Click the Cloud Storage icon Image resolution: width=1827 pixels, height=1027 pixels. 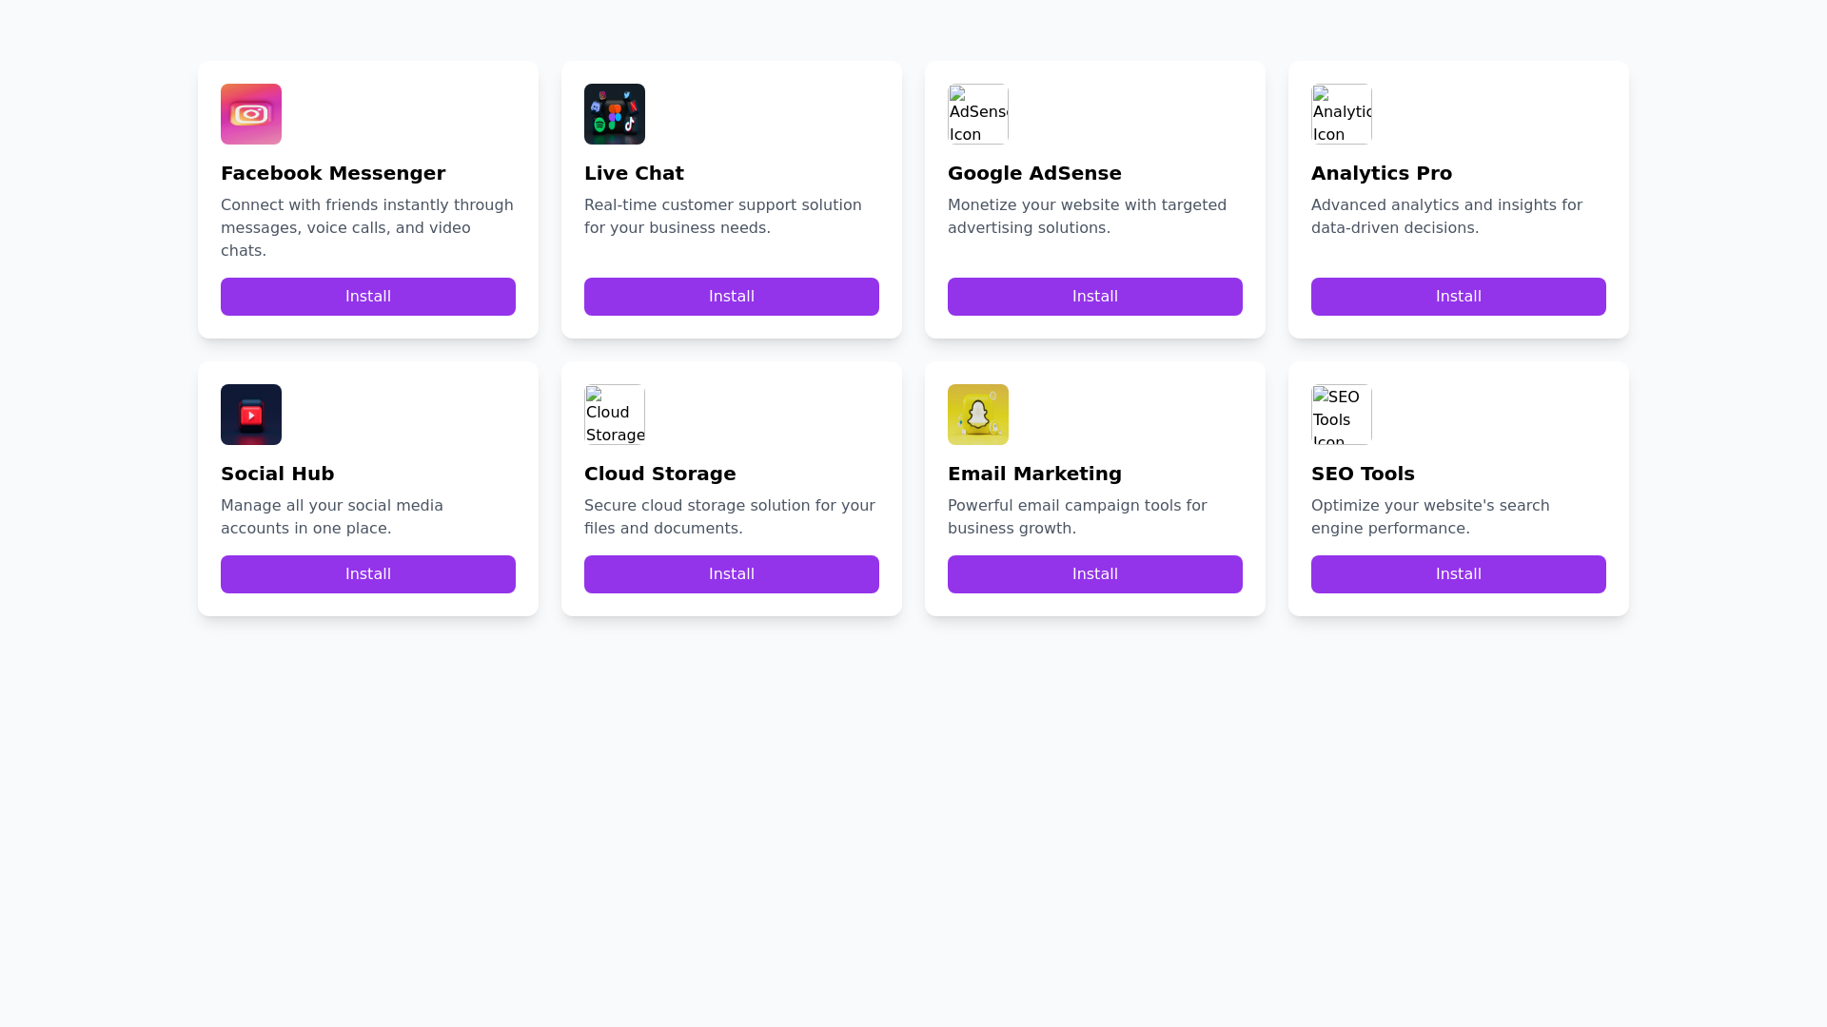615,414
